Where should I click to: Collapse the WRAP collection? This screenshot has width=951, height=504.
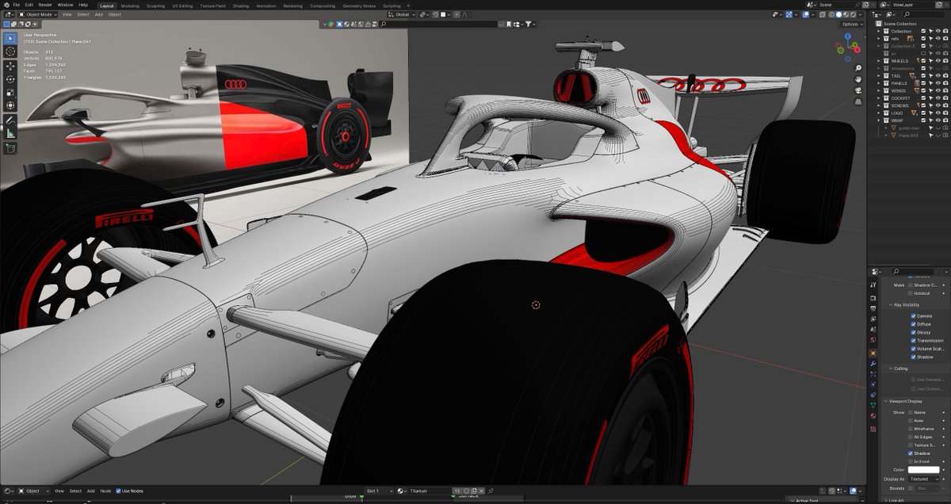878,120
